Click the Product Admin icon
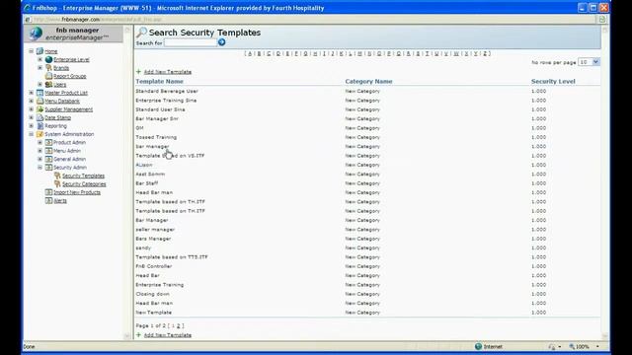This screenshot has width=632, height=355. [48, 142]
